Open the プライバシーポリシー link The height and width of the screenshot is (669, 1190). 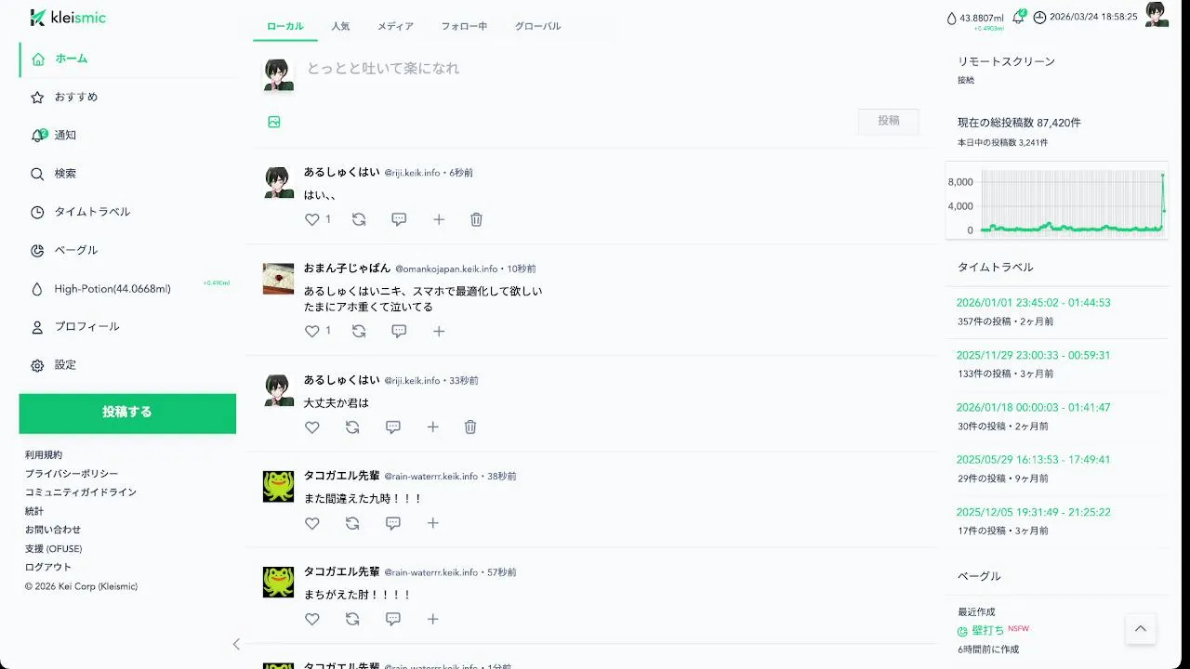[72, 474]
